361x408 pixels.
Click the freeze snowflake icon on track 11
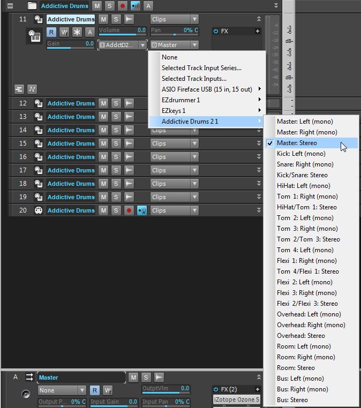click(x=77, y=32)
